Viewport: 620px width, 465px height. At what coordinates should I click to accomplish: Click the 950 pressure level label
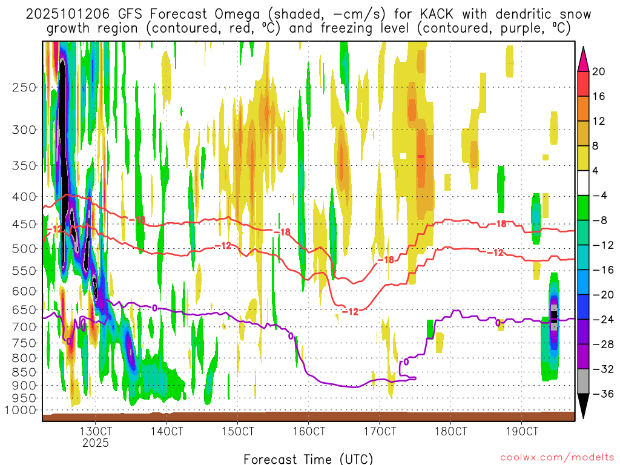point(24,398)
